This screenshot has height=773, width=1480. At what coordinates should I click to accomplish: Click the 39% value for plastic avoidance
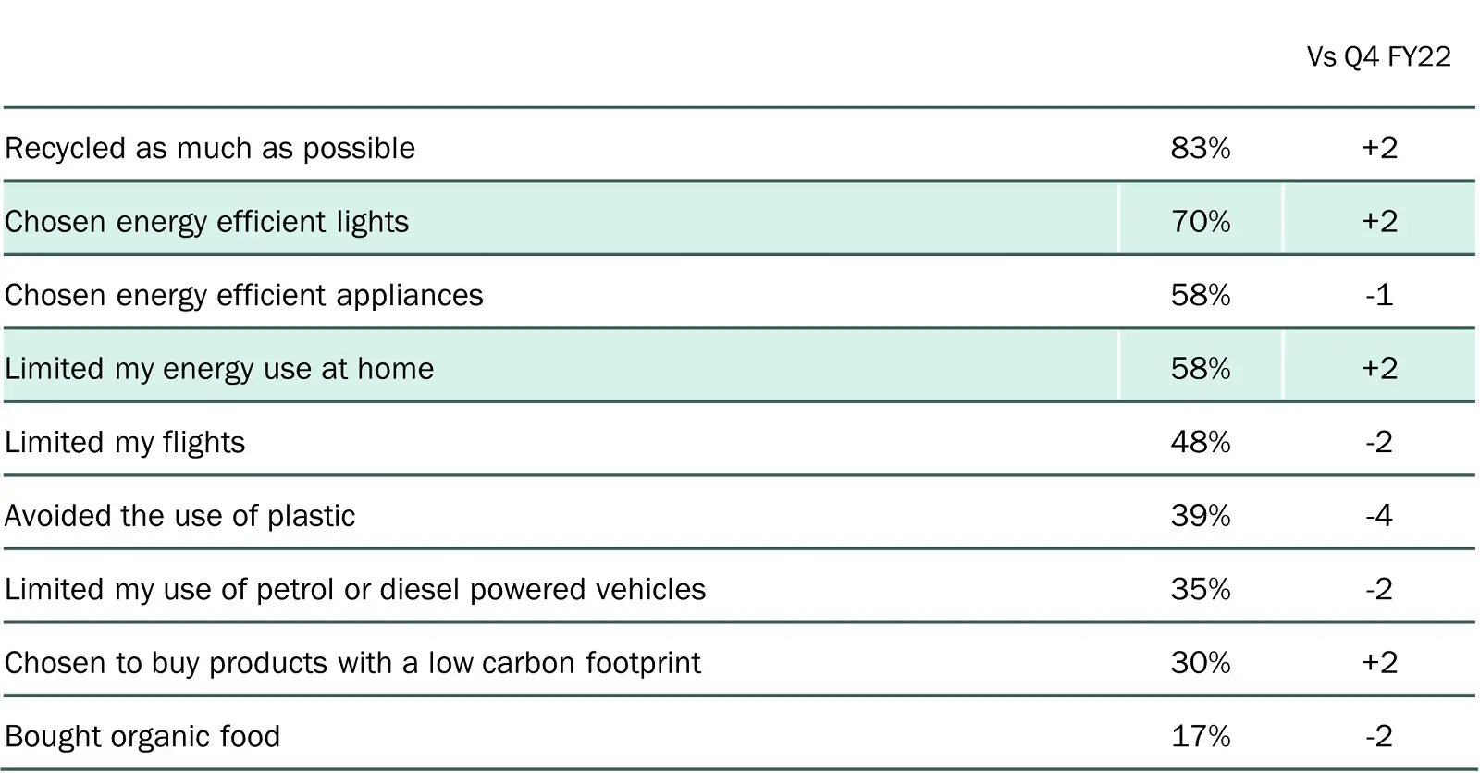(1201, 516)
